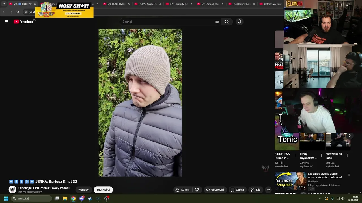Open the kiedy myślisz że short thumbnail
This screenshot has width=362, height=203.
coord(312,141)
